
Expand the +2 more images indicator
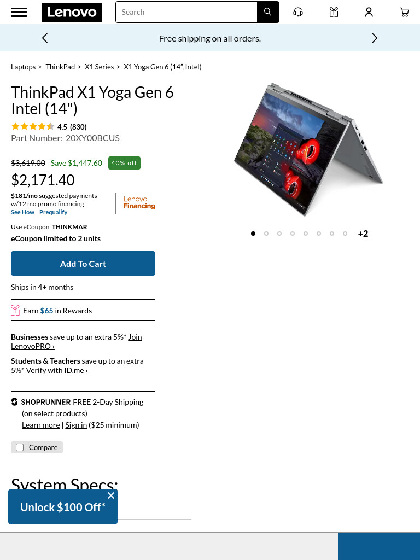pos(363,234)
